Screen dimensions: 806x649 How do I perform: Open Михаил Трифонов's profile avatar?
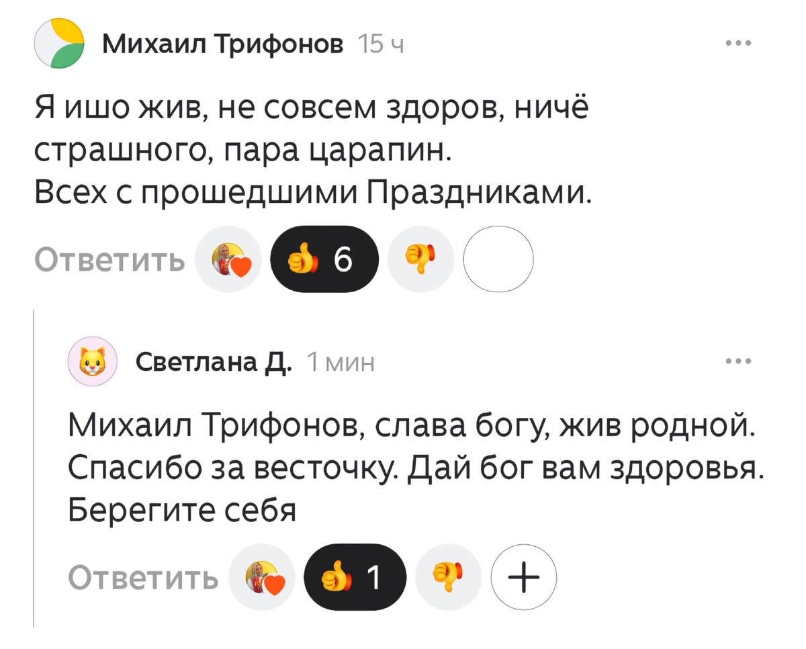58,42
